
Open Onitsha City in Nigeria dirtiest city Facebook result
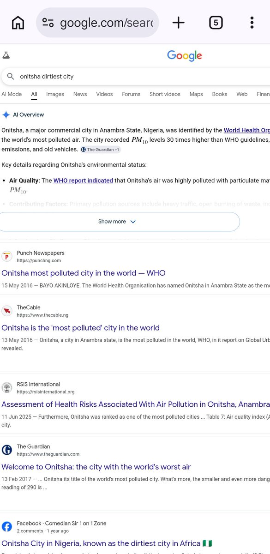pyautogui.click(x=107, y=543)
